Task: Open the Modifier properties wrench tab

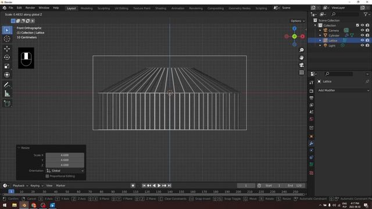Action: tap(312, 143)
